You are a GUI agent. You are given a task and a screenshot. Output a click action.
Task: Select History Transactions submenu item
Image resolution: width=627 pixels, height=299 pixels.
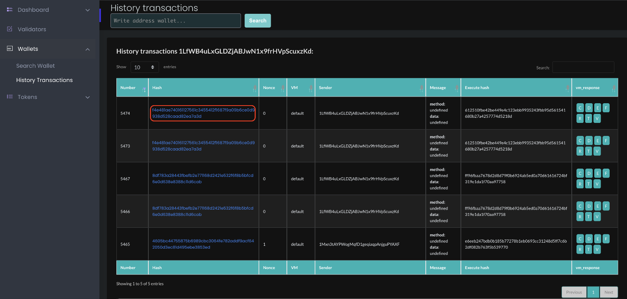pos(44,80)
